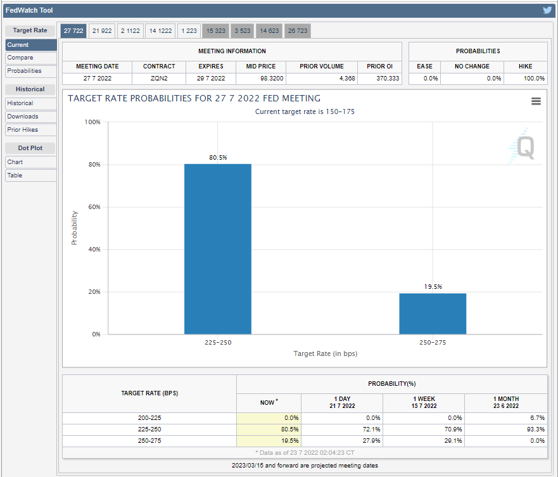Click the 250-275 bar at 19.5%
Viewport: 558px width, 477px height.
pos(433,314)
